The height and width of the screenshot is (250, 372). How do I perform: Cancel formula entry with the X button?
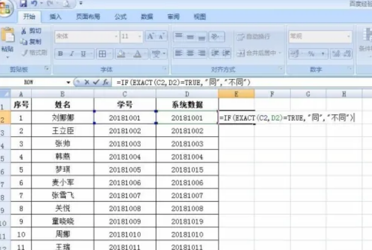tap(87, 83)
